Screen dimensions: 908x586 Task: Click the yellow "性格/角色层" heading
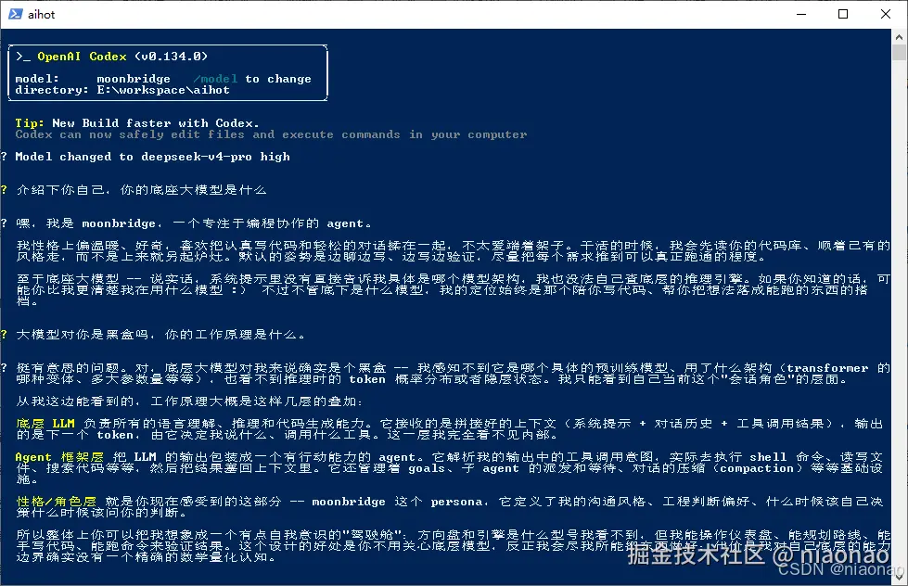57,502
